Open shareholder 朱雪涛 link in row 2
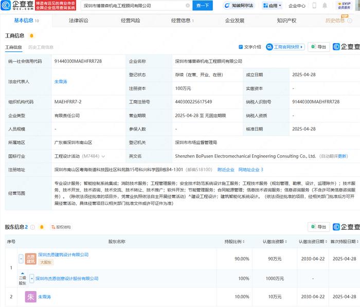Viewport: 360px width, 307px height. point(44,297)
